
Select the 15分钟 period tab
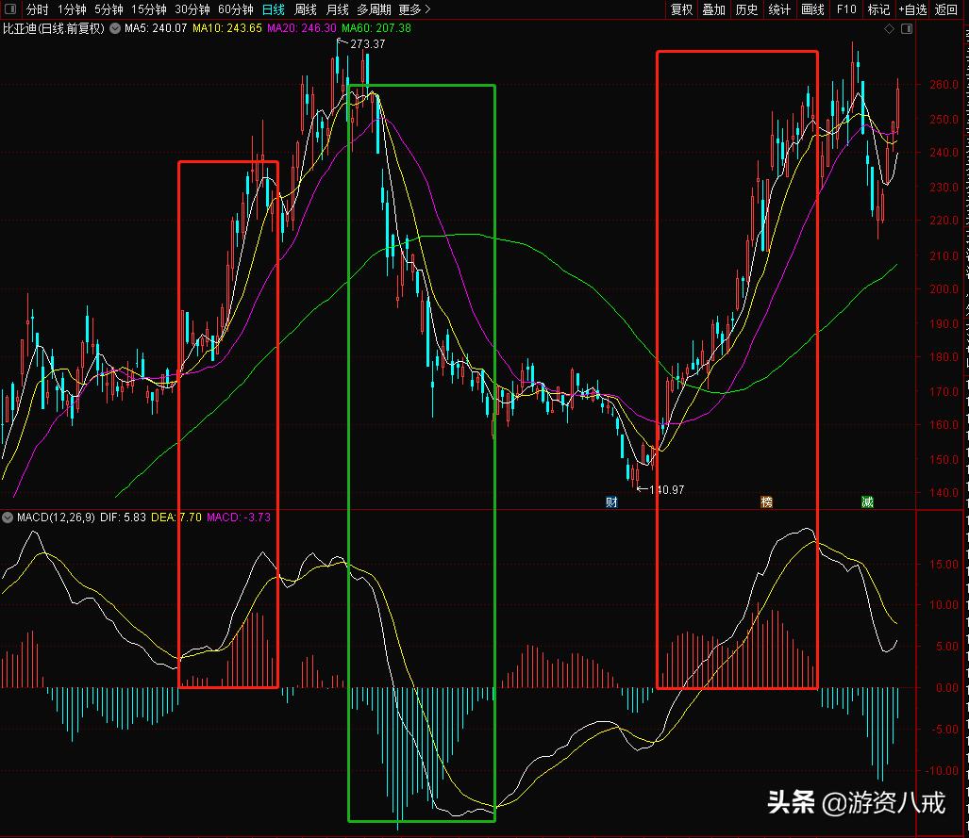pyautogui.click(x=149, y=9)
